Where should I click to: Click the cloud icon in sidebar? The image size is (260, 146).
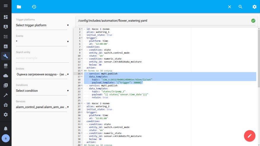click(x=6, y=76)
